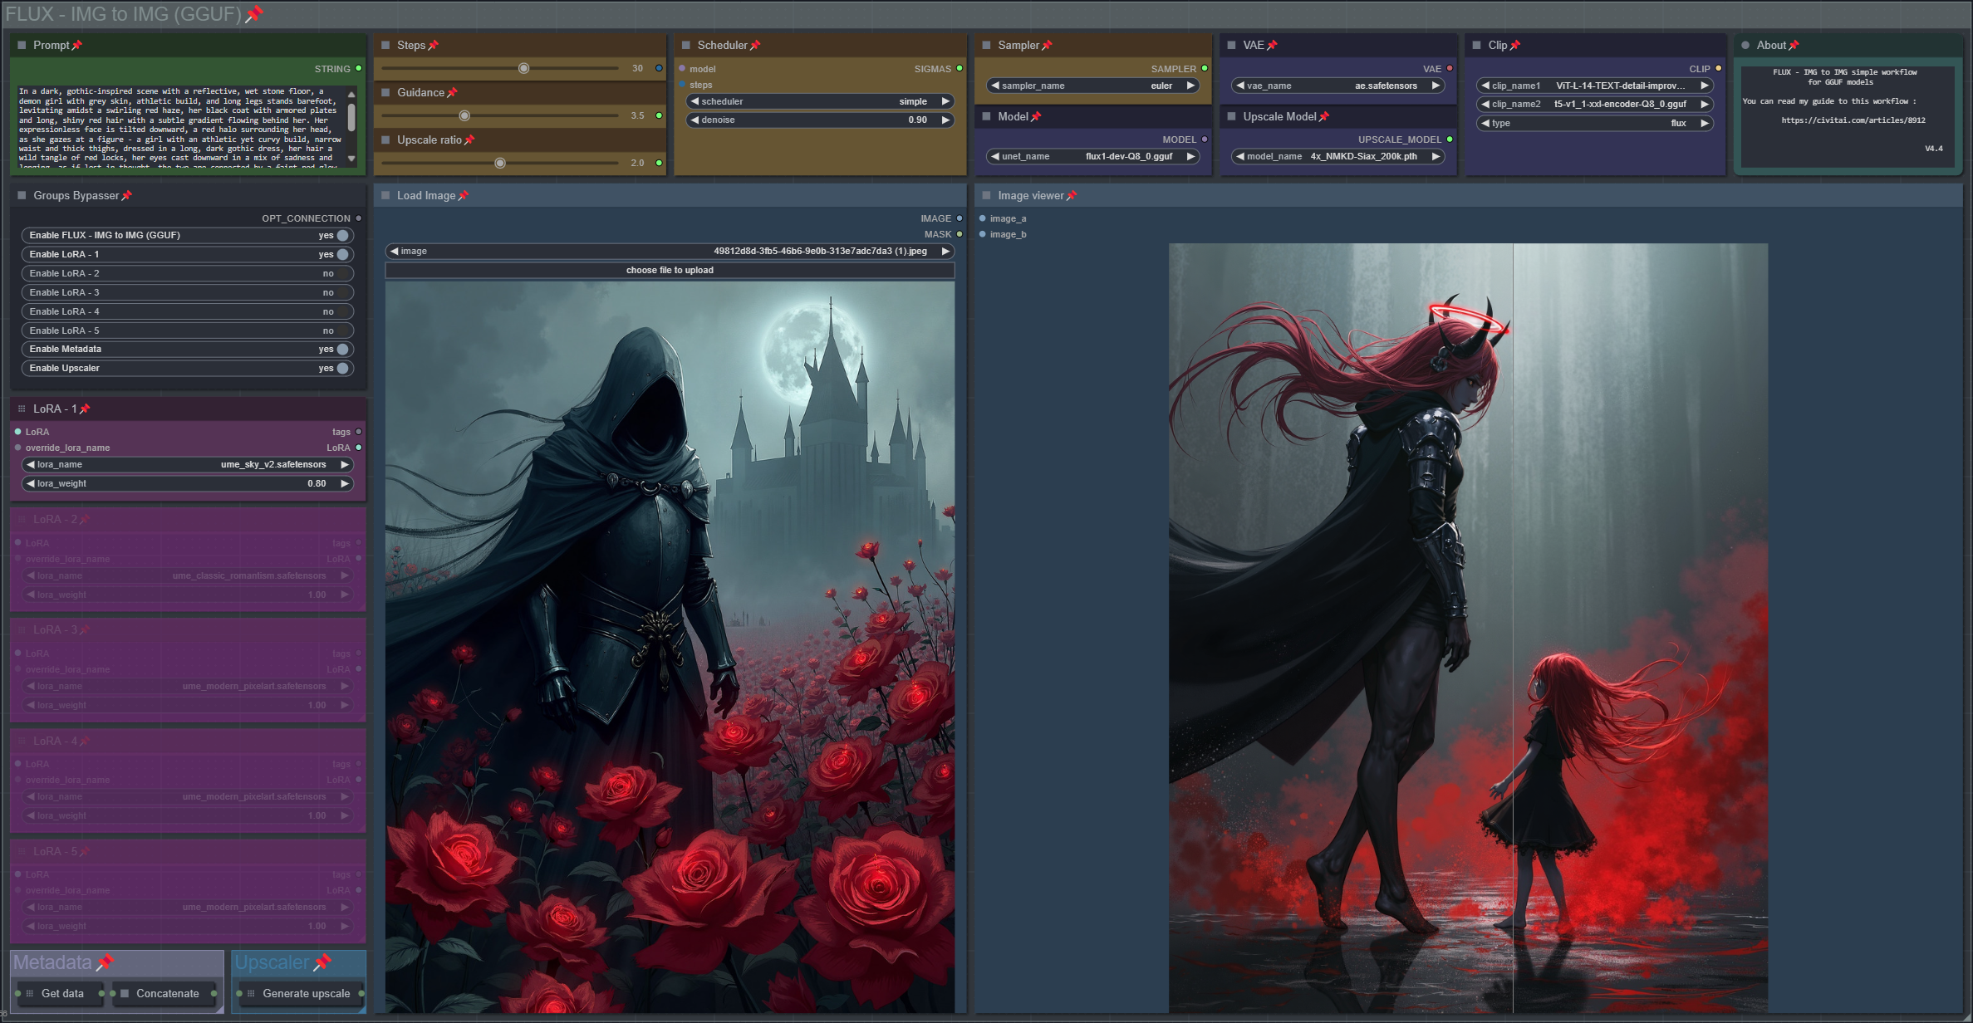Click the collapse dot on the About node
Image resolution: width=1973 pixels, height=1023 pixels.
[x=1745, y=45]
